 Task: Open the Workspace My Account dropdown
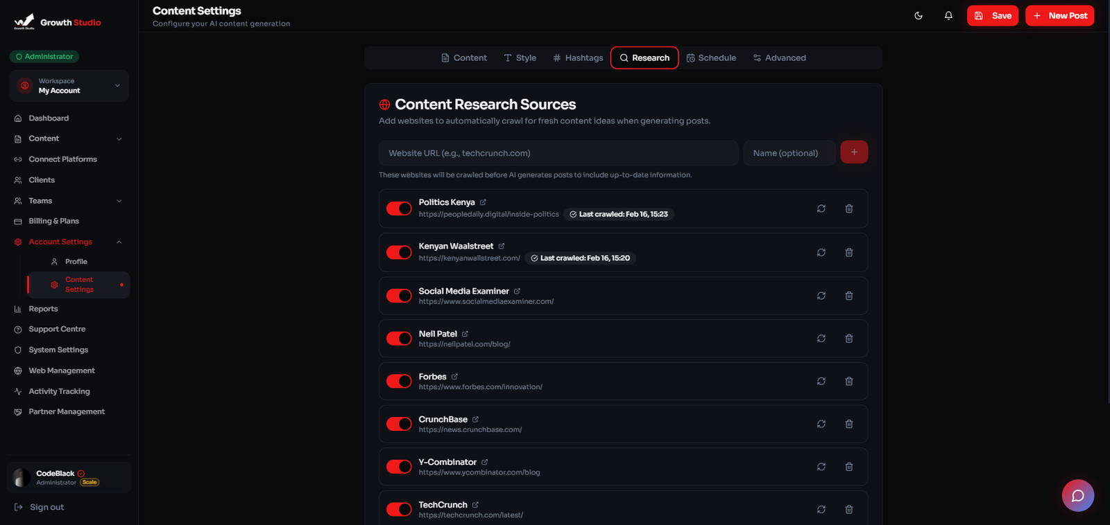pyautogui.click(x=69, y=86)
